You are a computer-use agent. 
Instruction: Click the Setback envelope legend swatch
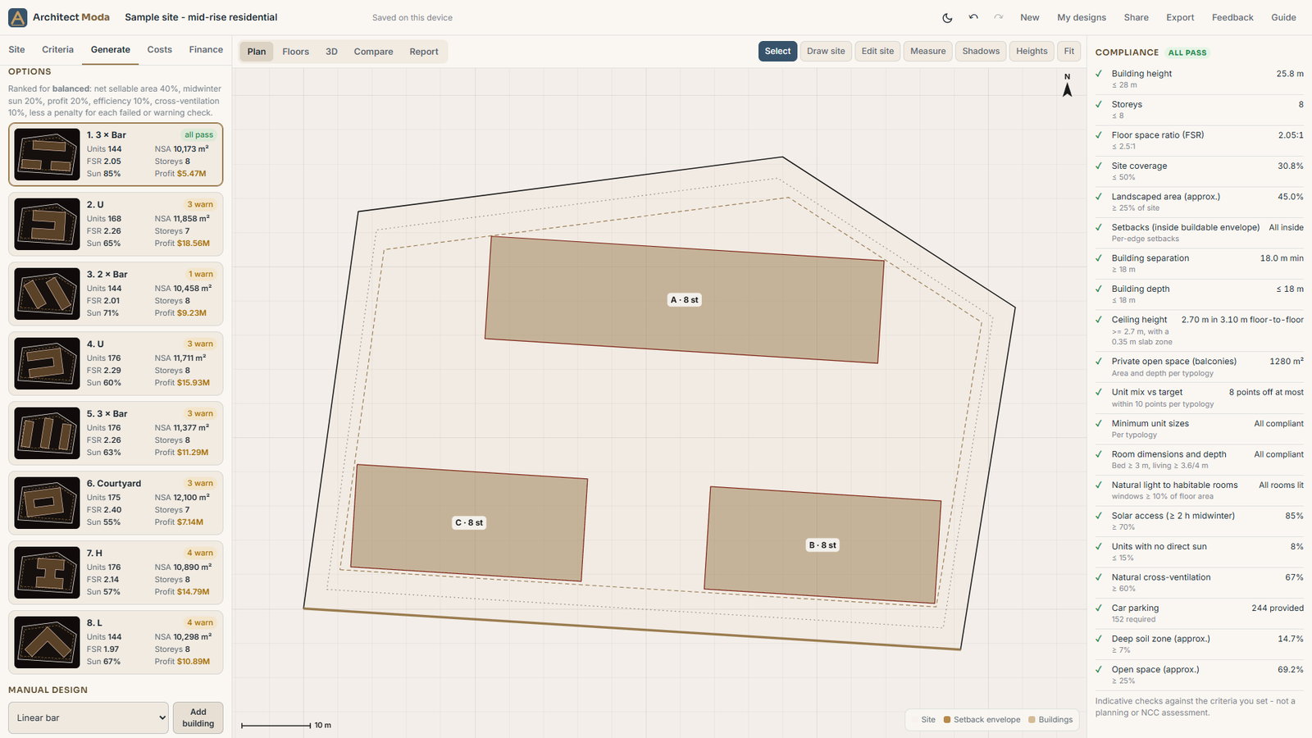click(x=946, y=720)
